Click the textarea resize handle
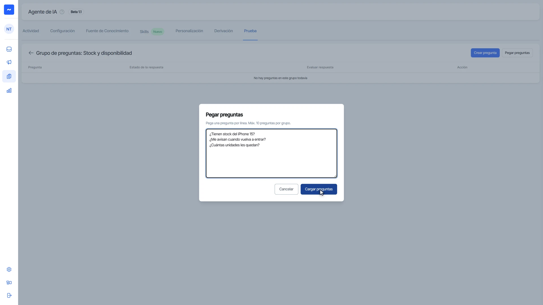This screenshot has height=305, width=543. click(335, 176)
